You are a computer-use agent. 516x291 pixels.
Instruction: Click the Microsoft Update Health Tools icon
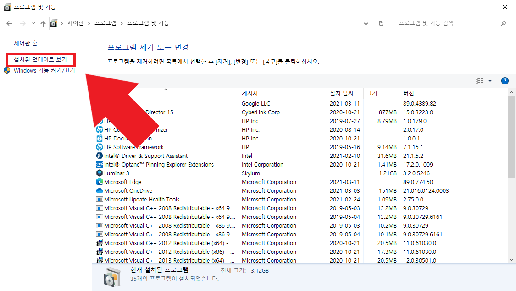tap(100, 200)
